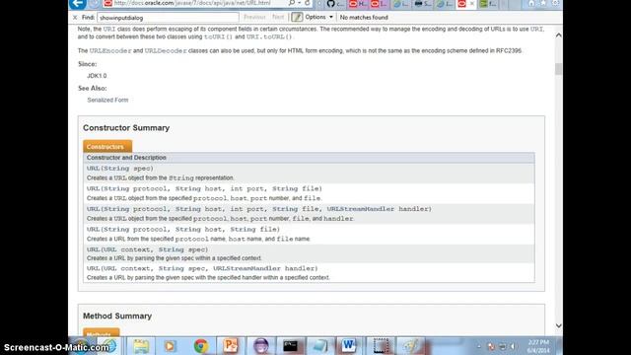Open the URL(URL context, String spec) constructor link
631x355 pixels.
coord(147,249)
